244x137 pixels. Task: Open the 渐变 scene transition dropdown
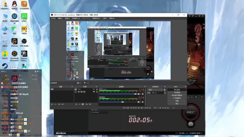[x=155, y=90]
